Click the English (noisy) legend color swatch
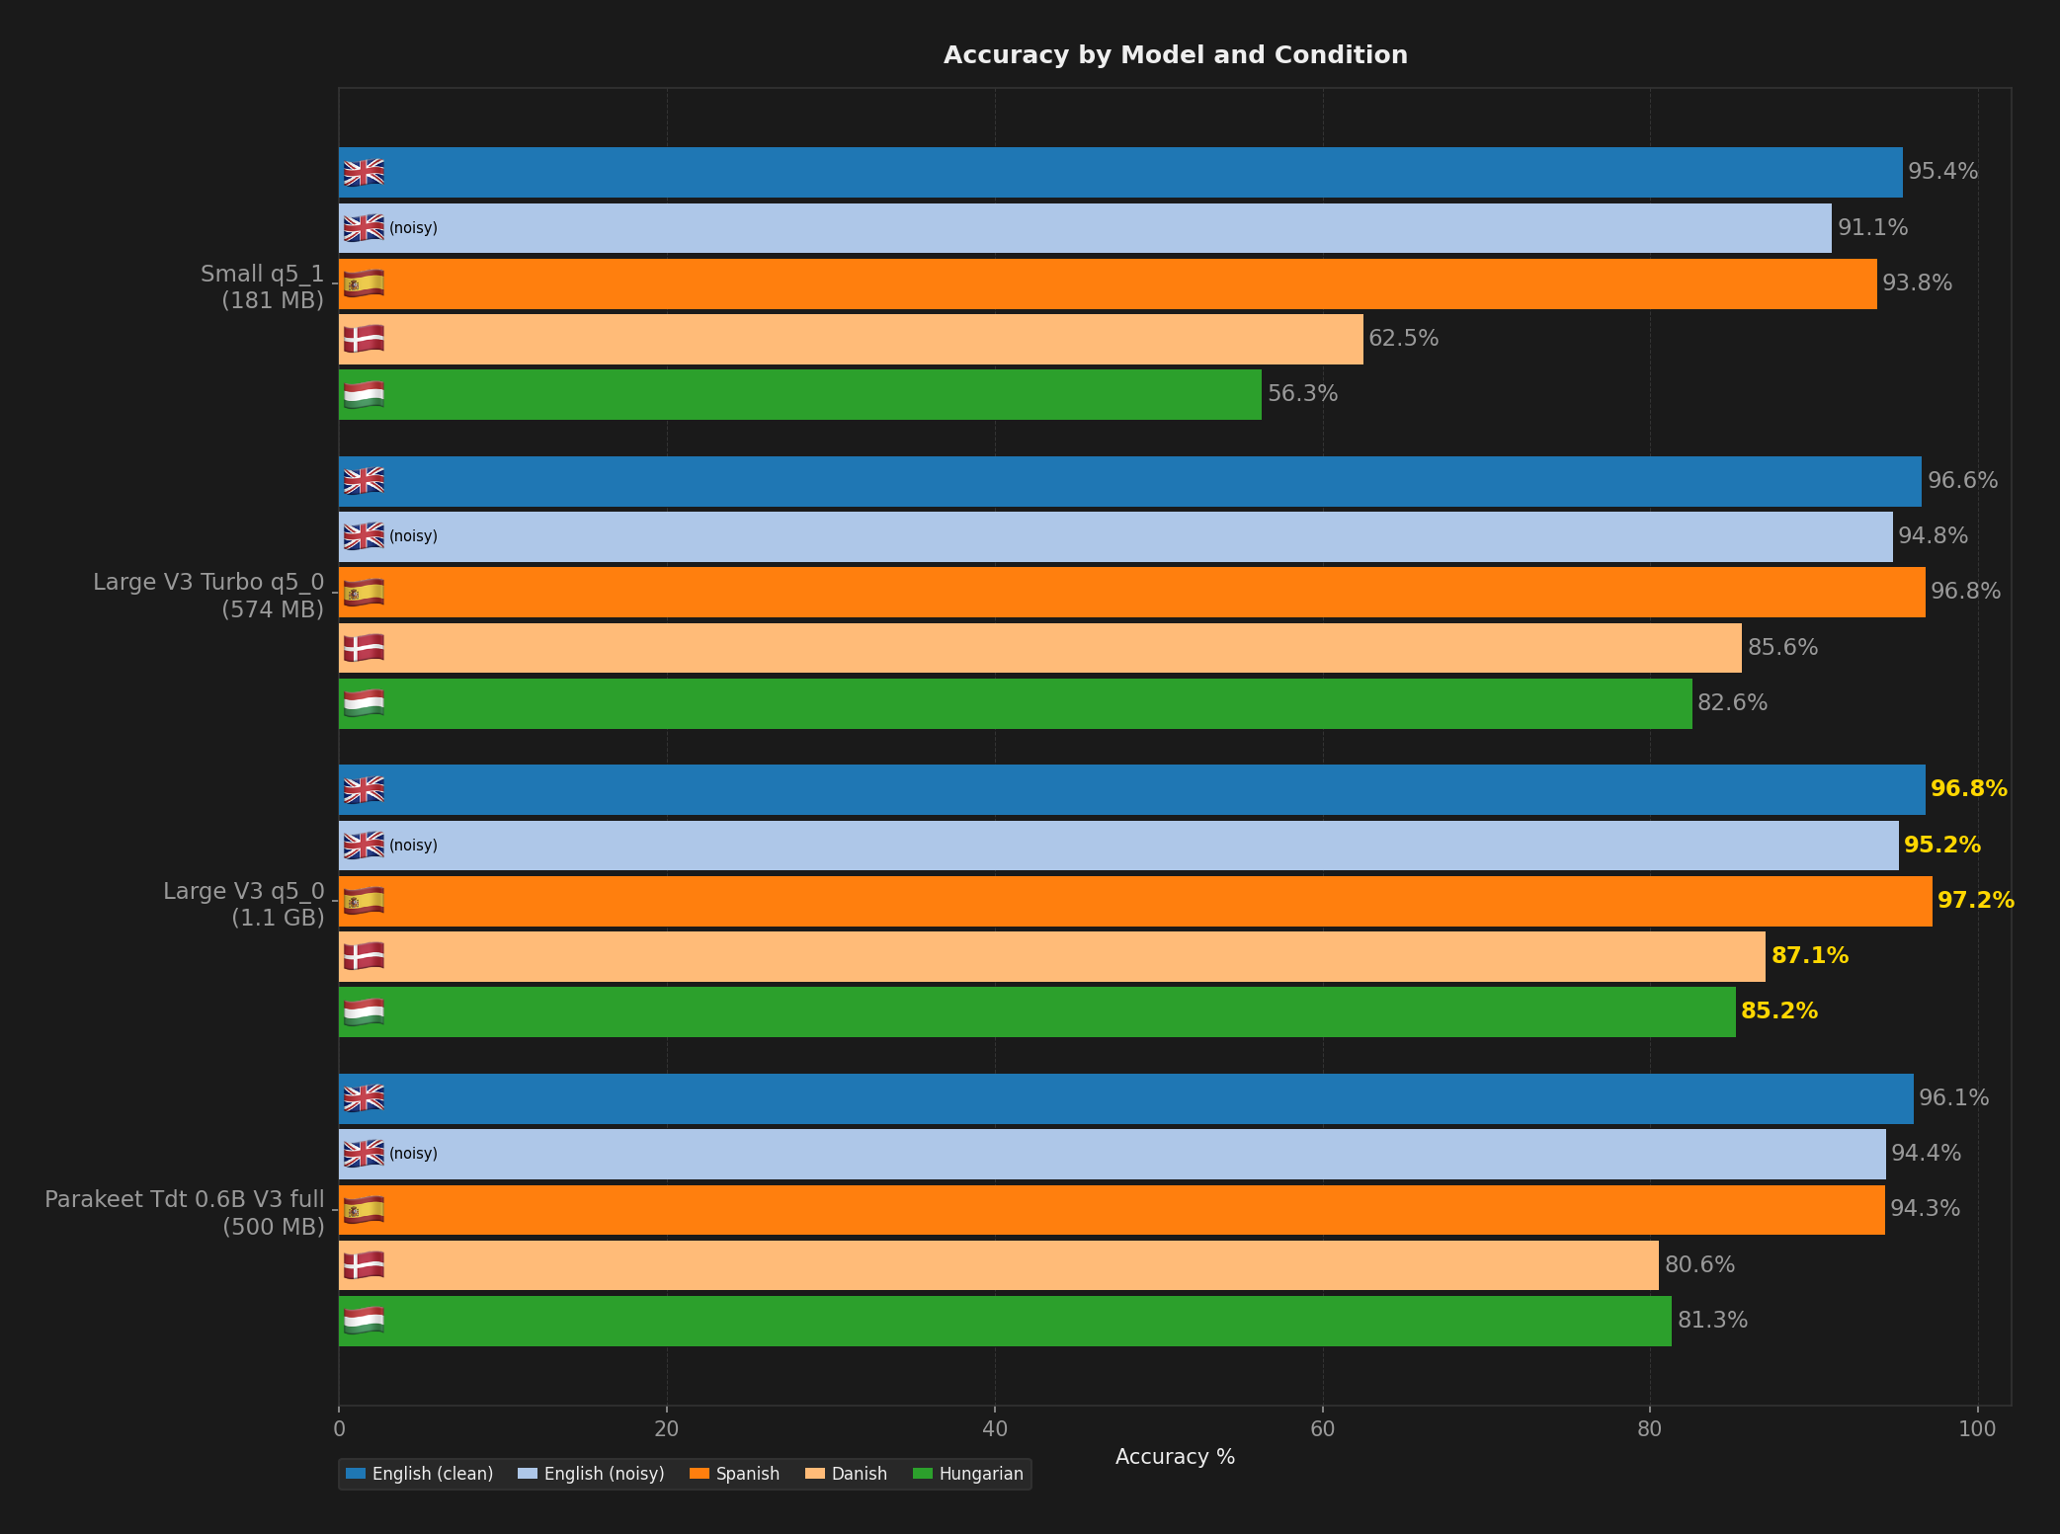Image resolution: width=2060 pixels, height=1534 pixels. 528,1474
